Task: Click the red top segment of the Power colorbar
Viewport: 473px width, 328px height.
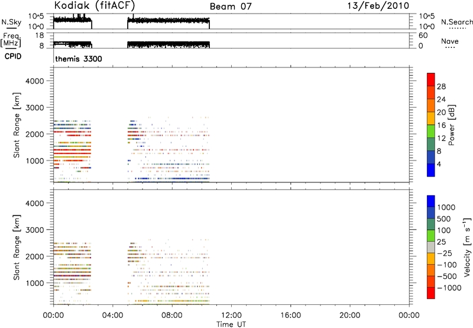Action: (x=431, y=79)
